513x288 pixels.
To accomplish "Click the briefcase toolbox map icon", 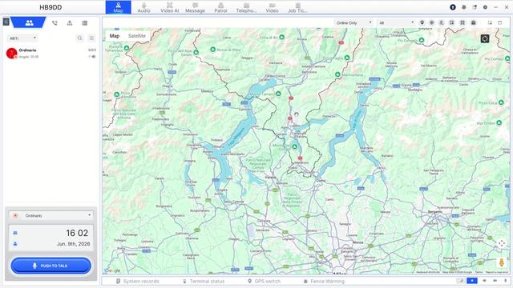I will pos(474,22).
